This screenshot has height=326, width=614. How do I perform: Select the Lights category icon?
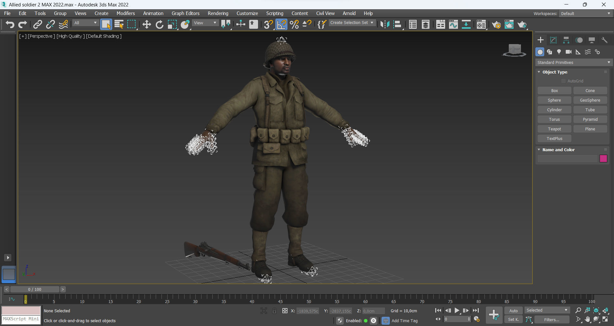tap(559, 52)
